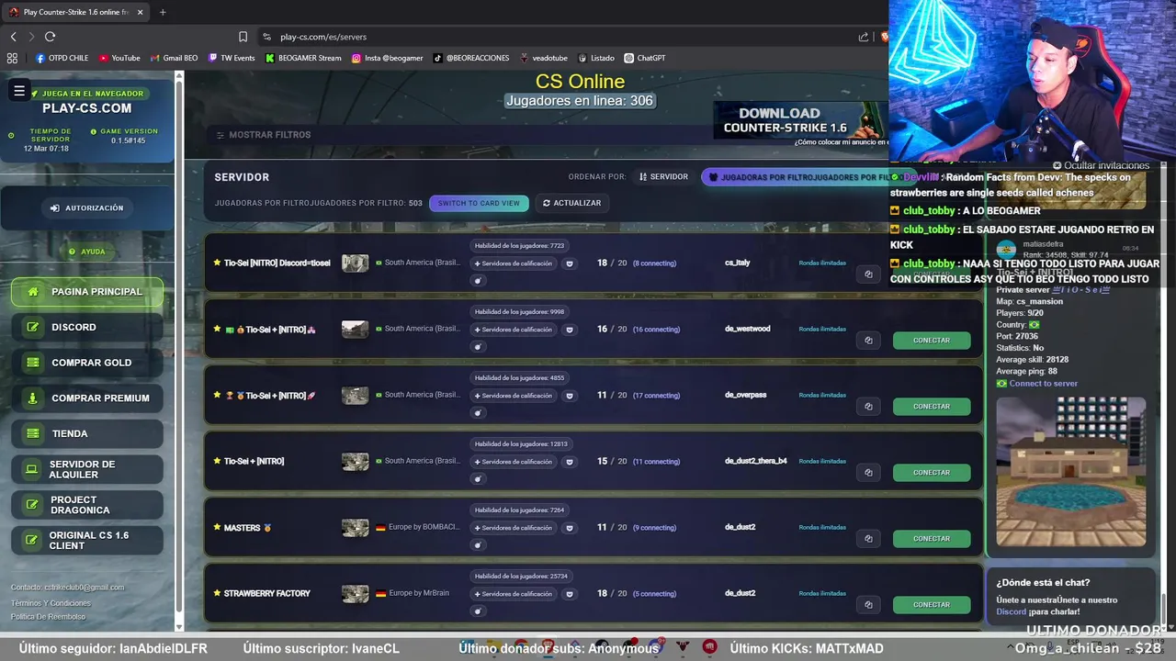Image resolution: width=1176 pixels, height=661 pixels.
Task: Open the Gmail BEO bookmark
Action: click(174, 58)
